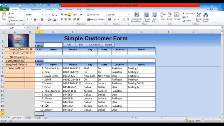This screenshot has width=224, height=126.
Task: Switch to the CustDB sheet tab
Action: point(28,118)
